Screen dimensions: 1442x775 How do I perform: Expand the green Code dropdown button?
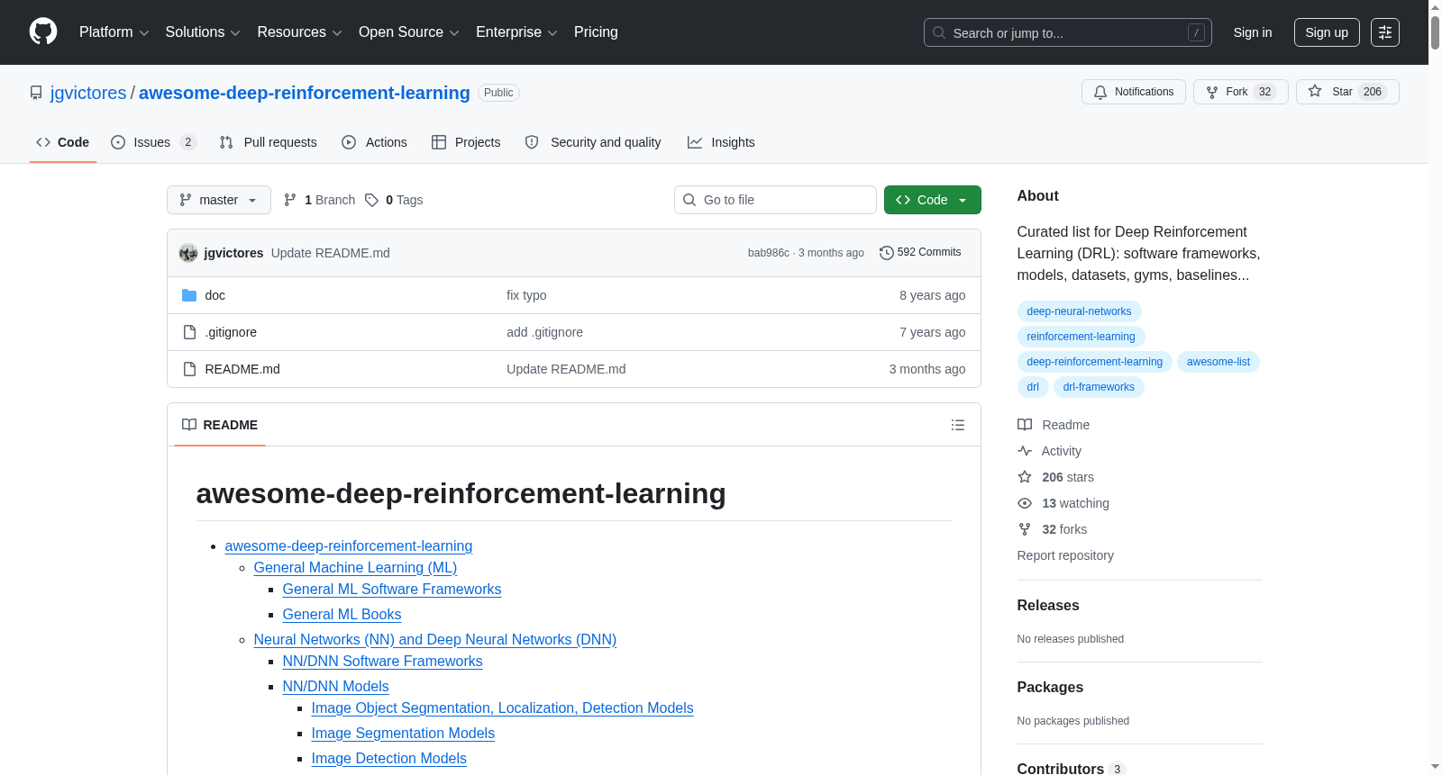(x=933, y=200)
